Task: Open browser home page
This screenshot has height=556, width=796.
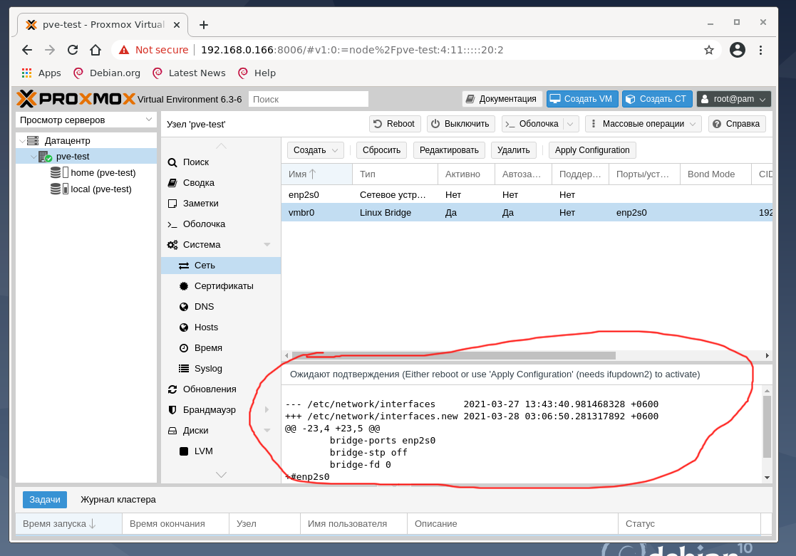Action: click(x=95, y=50)
